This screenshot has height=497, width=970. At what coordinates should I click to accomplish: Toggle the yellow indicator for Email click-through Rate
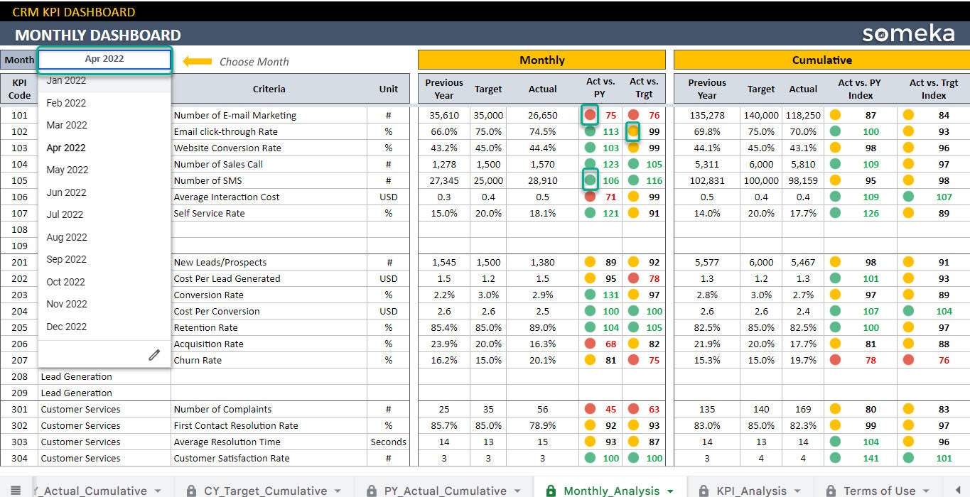click(x=632, y=131)
